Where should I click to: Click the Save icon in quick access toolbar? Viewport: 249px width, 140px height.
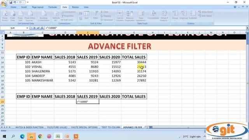coord(11,2)
